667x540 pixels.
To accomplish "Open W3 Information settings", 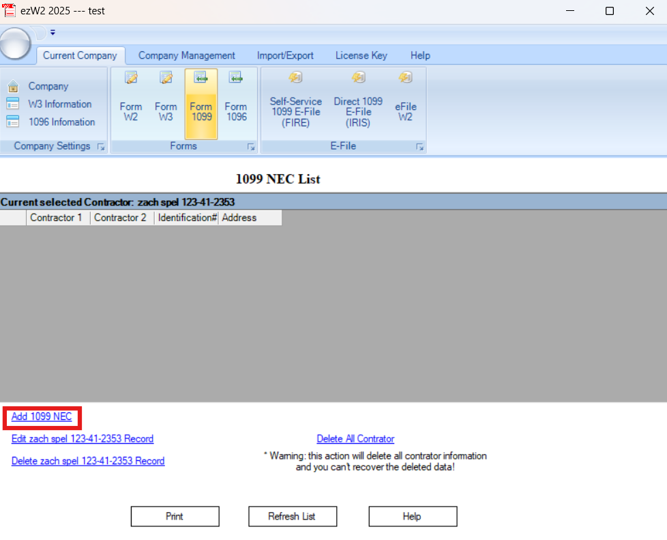I will pos(59,104).
